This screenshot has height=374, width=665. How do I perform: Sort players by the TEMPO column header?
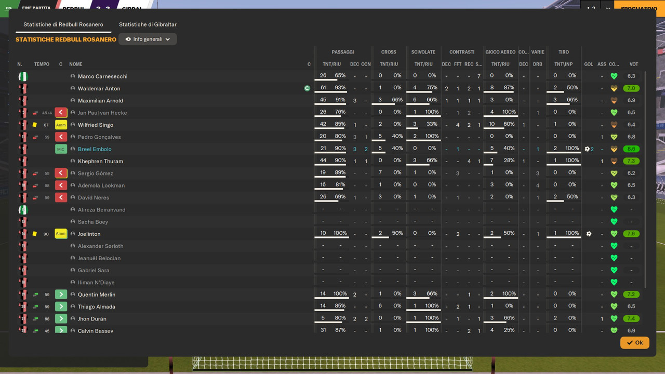tap(42, 64)
